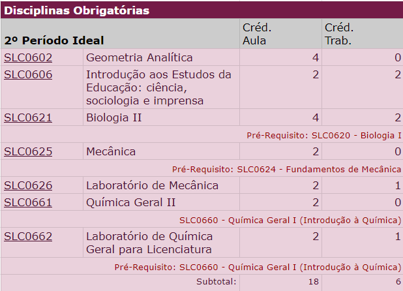The width and height of the screenshot is (403, 291).
Task: Click the Créd. Aula column header
Action: 257,34
